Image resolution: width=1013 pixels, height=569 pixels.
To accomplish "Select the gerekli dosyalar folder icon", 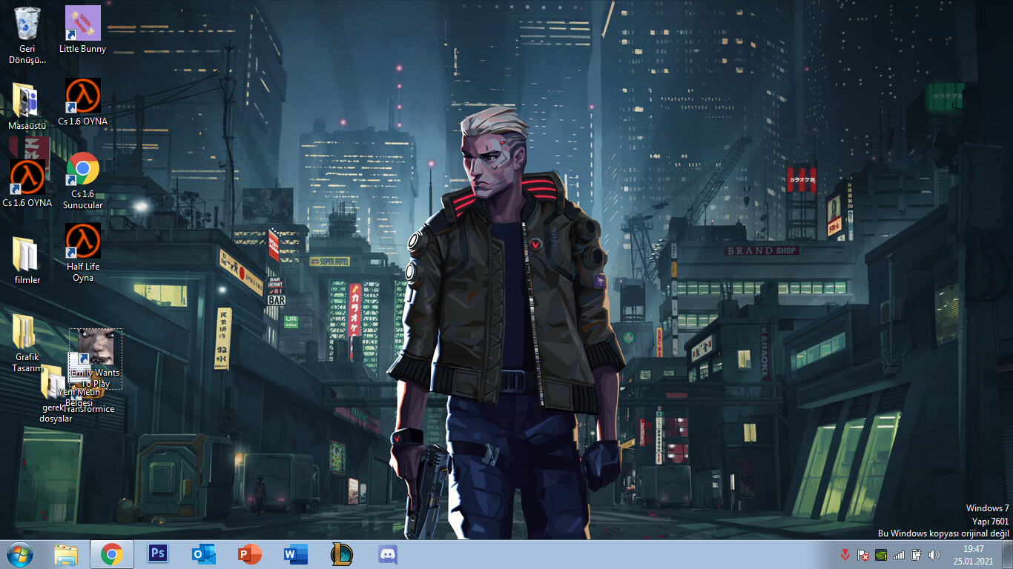I will 53,394.
